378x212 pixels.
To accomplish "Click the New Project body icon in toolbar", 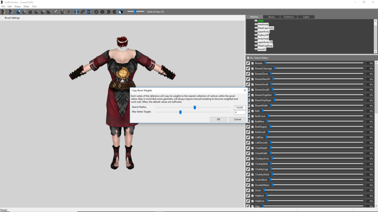I will point(4,12).
